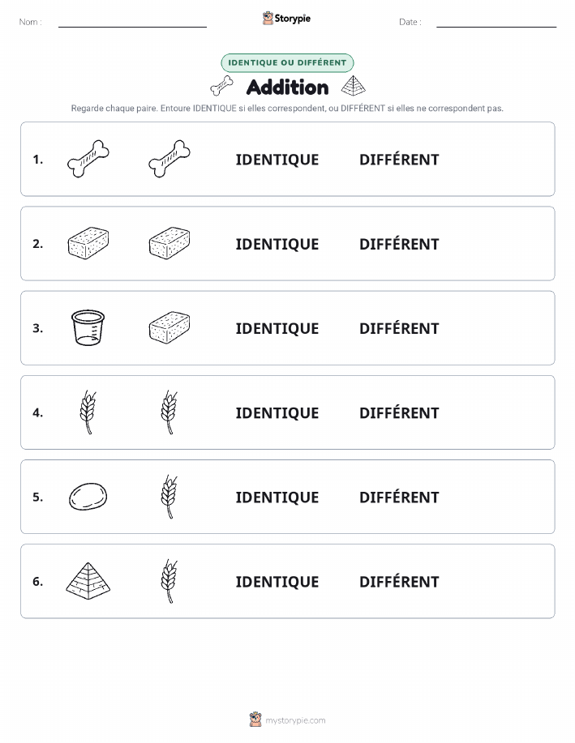The width and height of the screenshot is (575, 743).
Task: Choose IDENTIQUE for question 2
Action: click(x=277, y=244)
